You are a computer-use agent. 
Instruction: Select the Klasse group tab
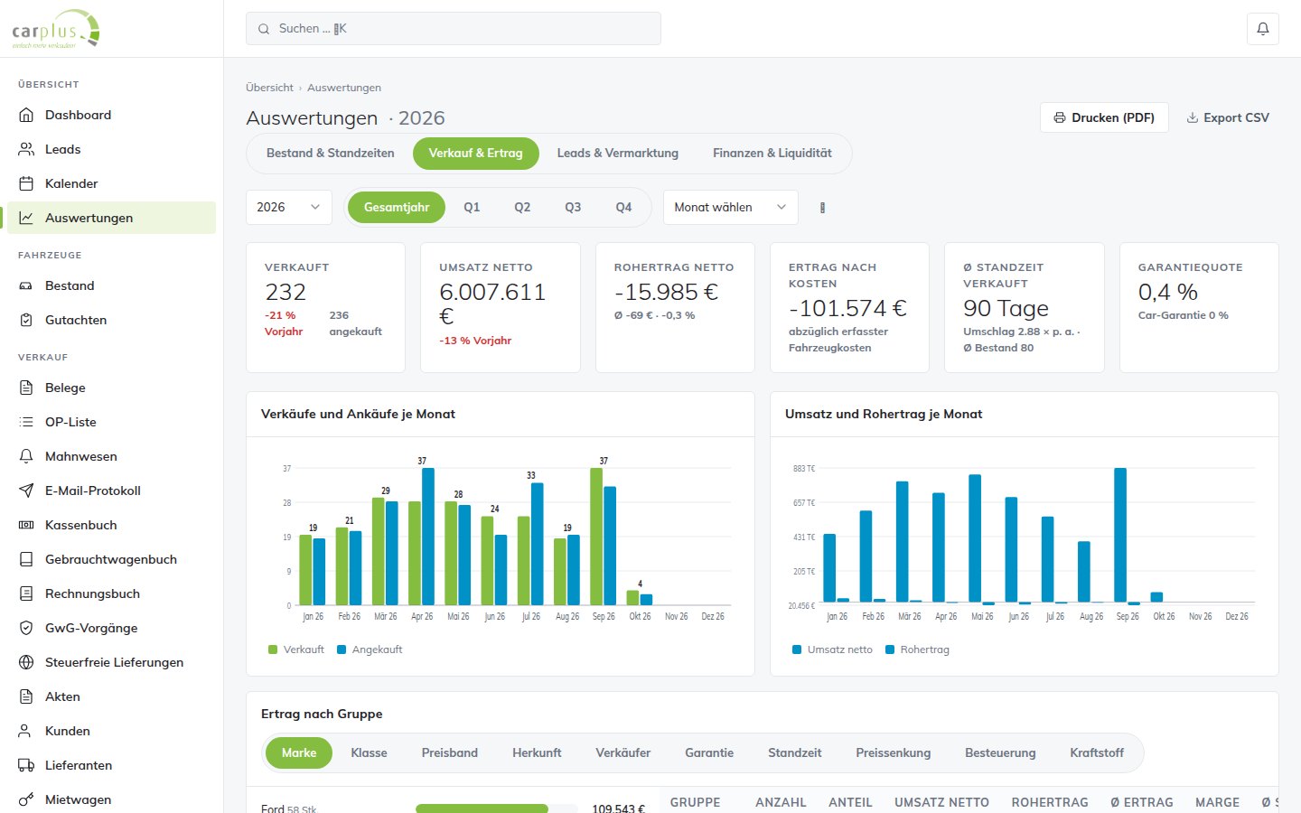pos(369,752)
